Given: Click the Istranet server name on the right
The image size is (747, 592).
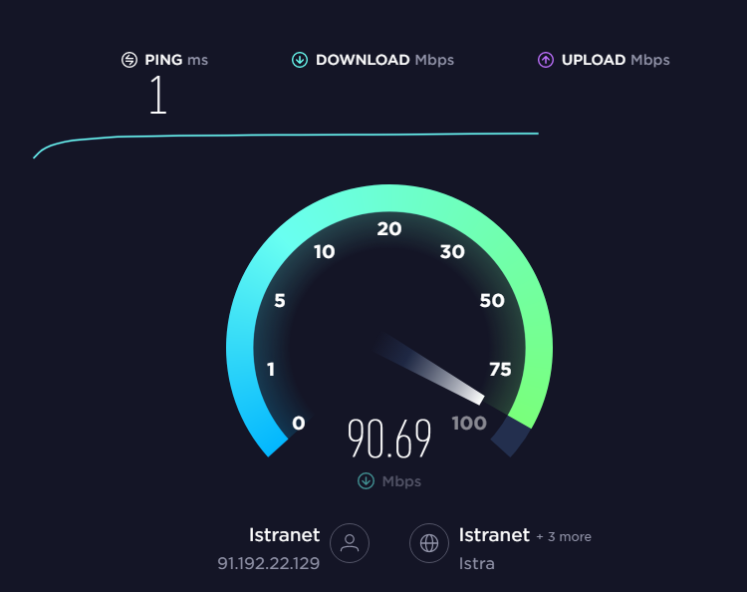Looking at the screenshot, I should [x=494, y=535].
